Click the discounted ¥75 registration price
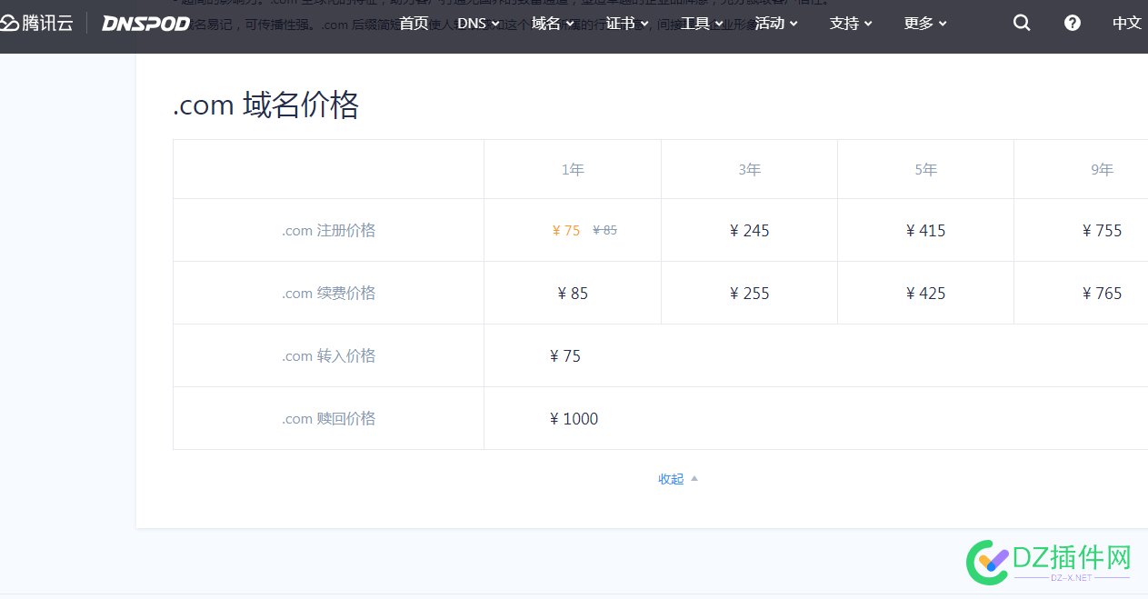Screen dimensions: 1148x599 point(566,231)
